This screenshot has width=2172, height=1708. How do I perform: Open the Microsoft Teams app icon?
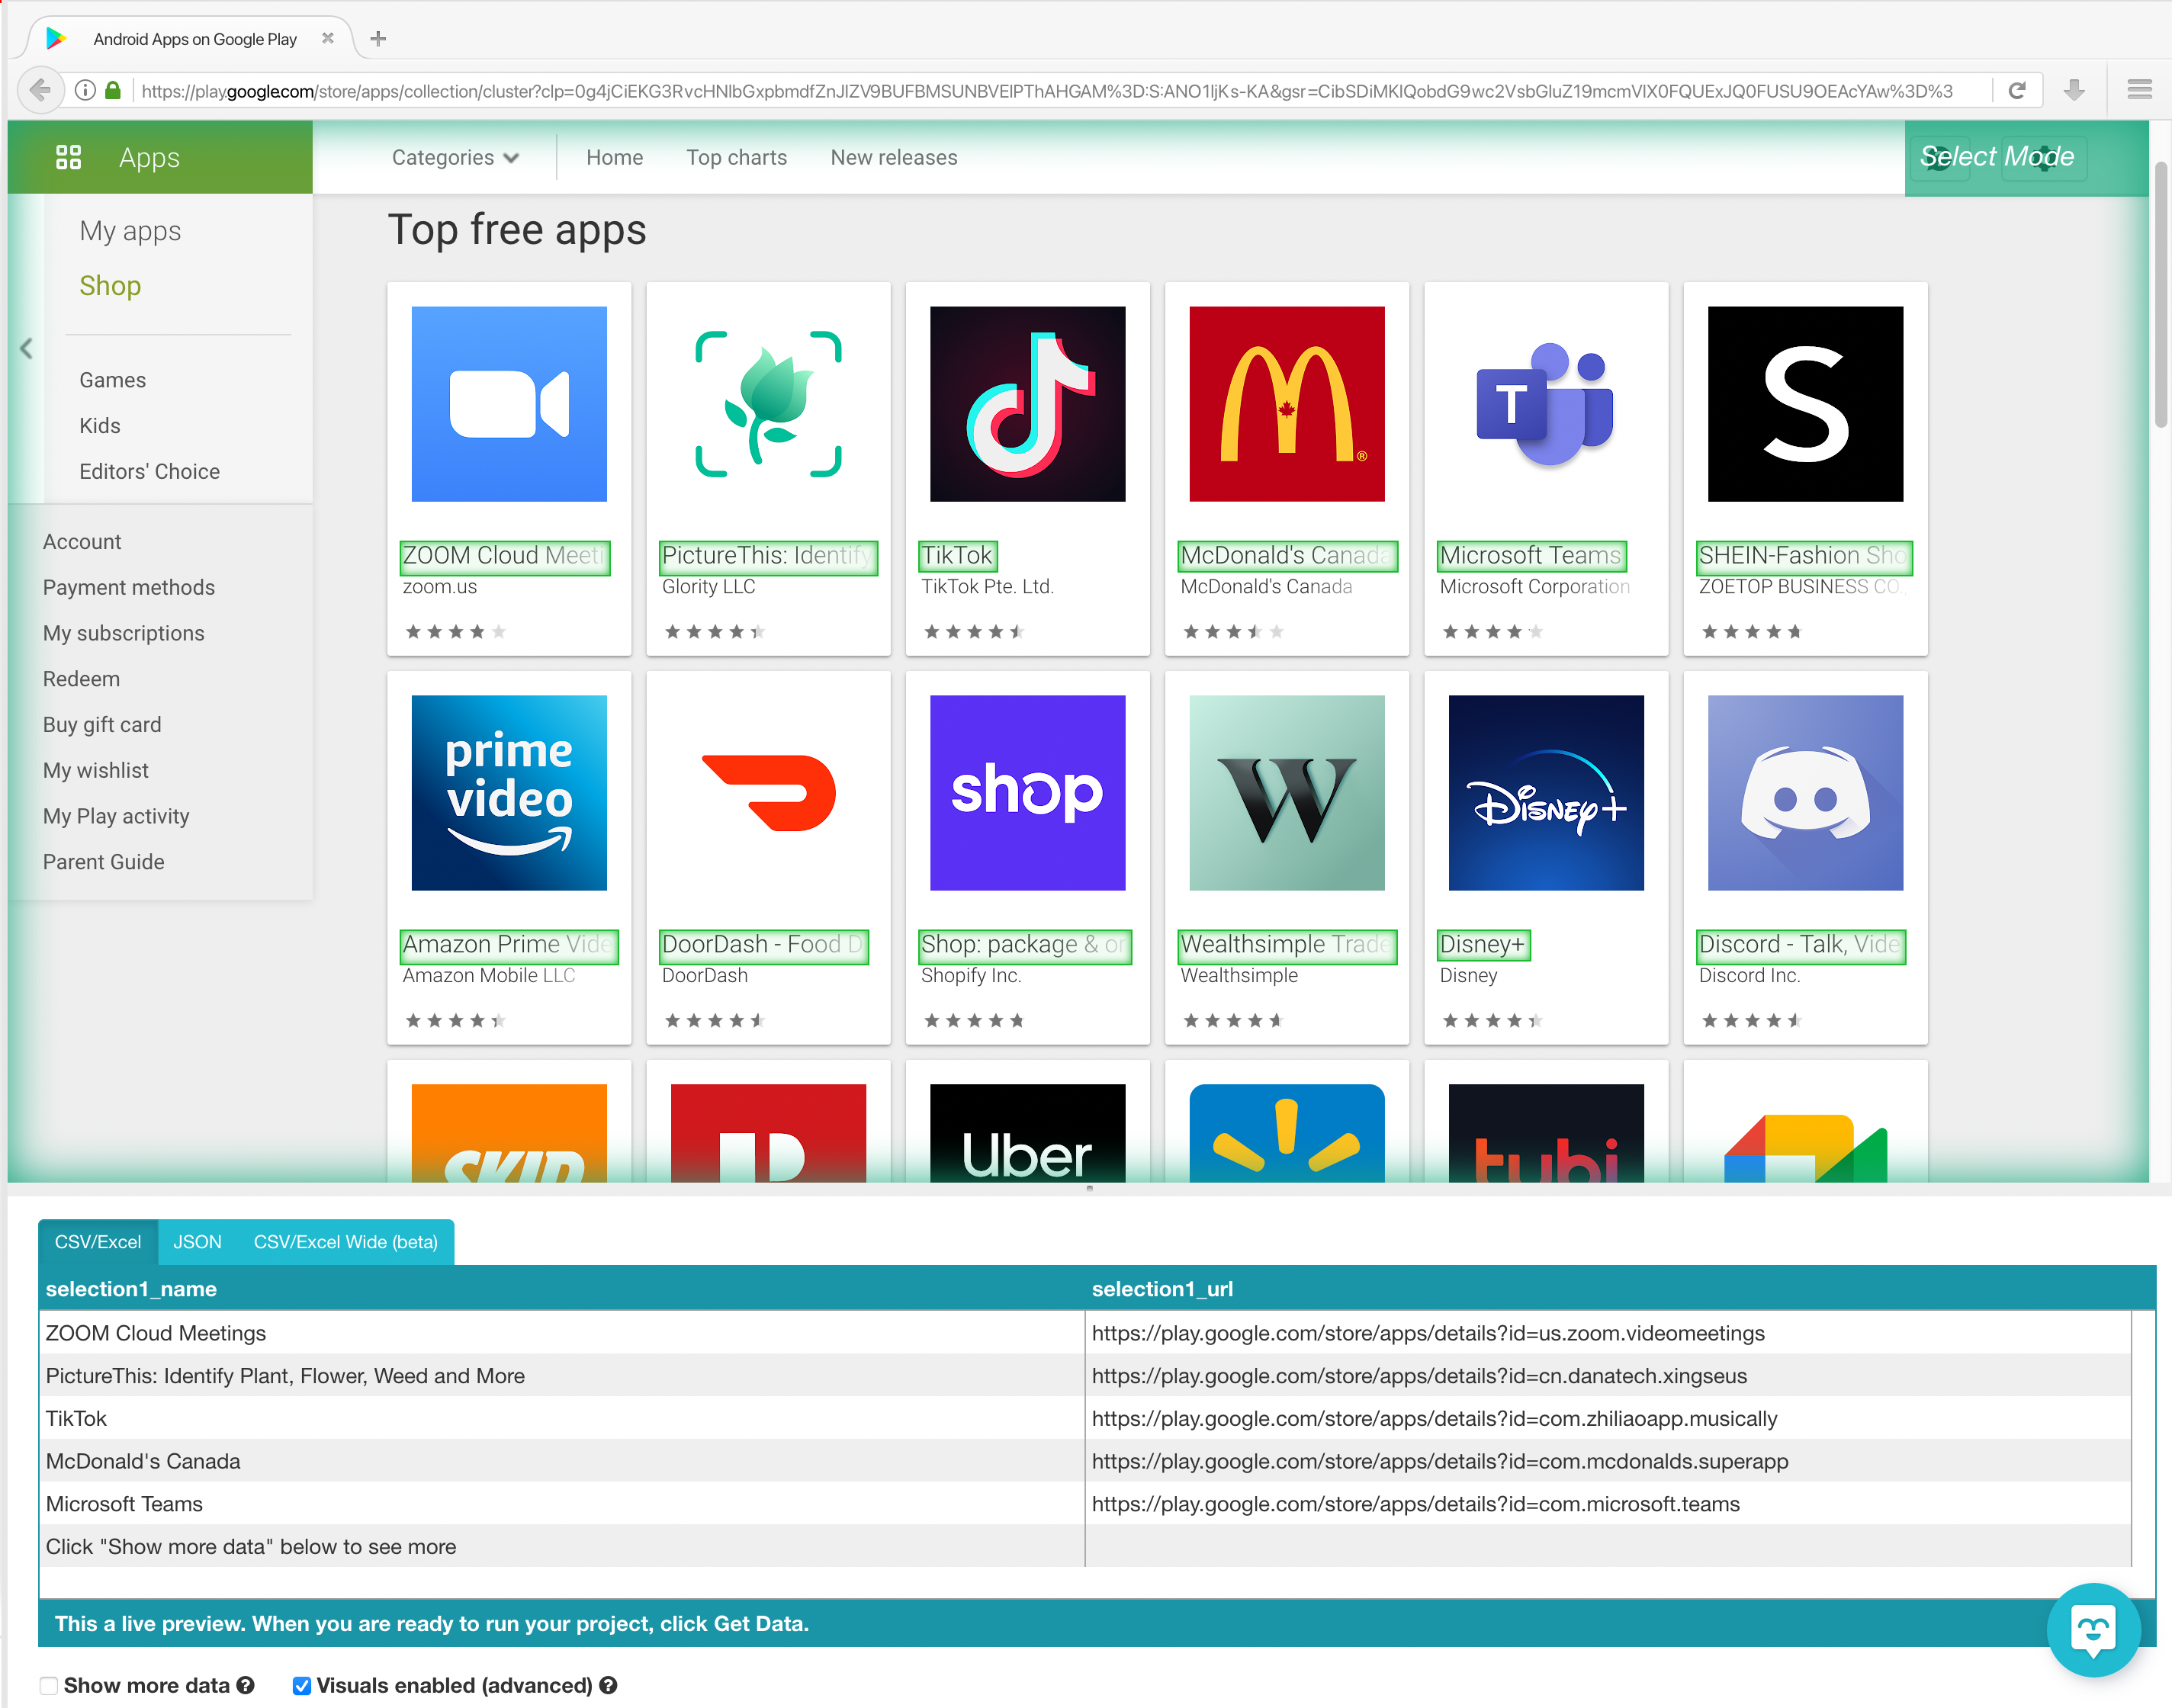tap(1546, 403)
